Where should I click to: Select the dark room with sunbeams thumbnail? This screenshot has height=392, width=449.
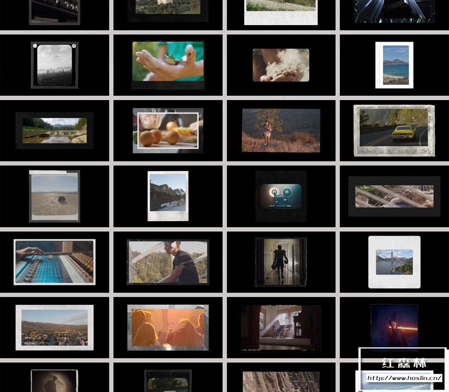tap(281, 328)
